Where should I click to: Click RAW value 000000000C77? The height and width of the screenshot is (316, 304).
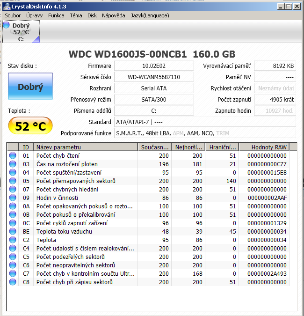(267, 164)
